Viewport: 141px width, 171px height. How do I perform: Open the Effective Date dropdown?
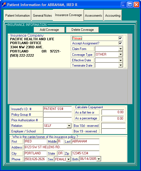coord(121,60)
